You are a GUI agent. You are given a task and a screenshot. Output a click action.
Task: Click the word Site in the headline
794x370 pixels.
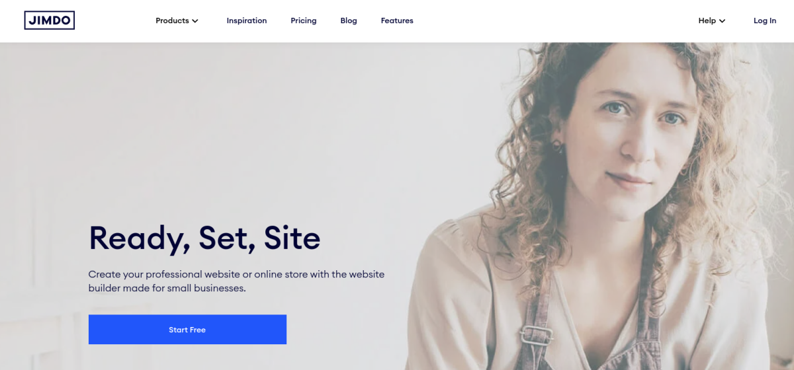(x=292, y=238)
